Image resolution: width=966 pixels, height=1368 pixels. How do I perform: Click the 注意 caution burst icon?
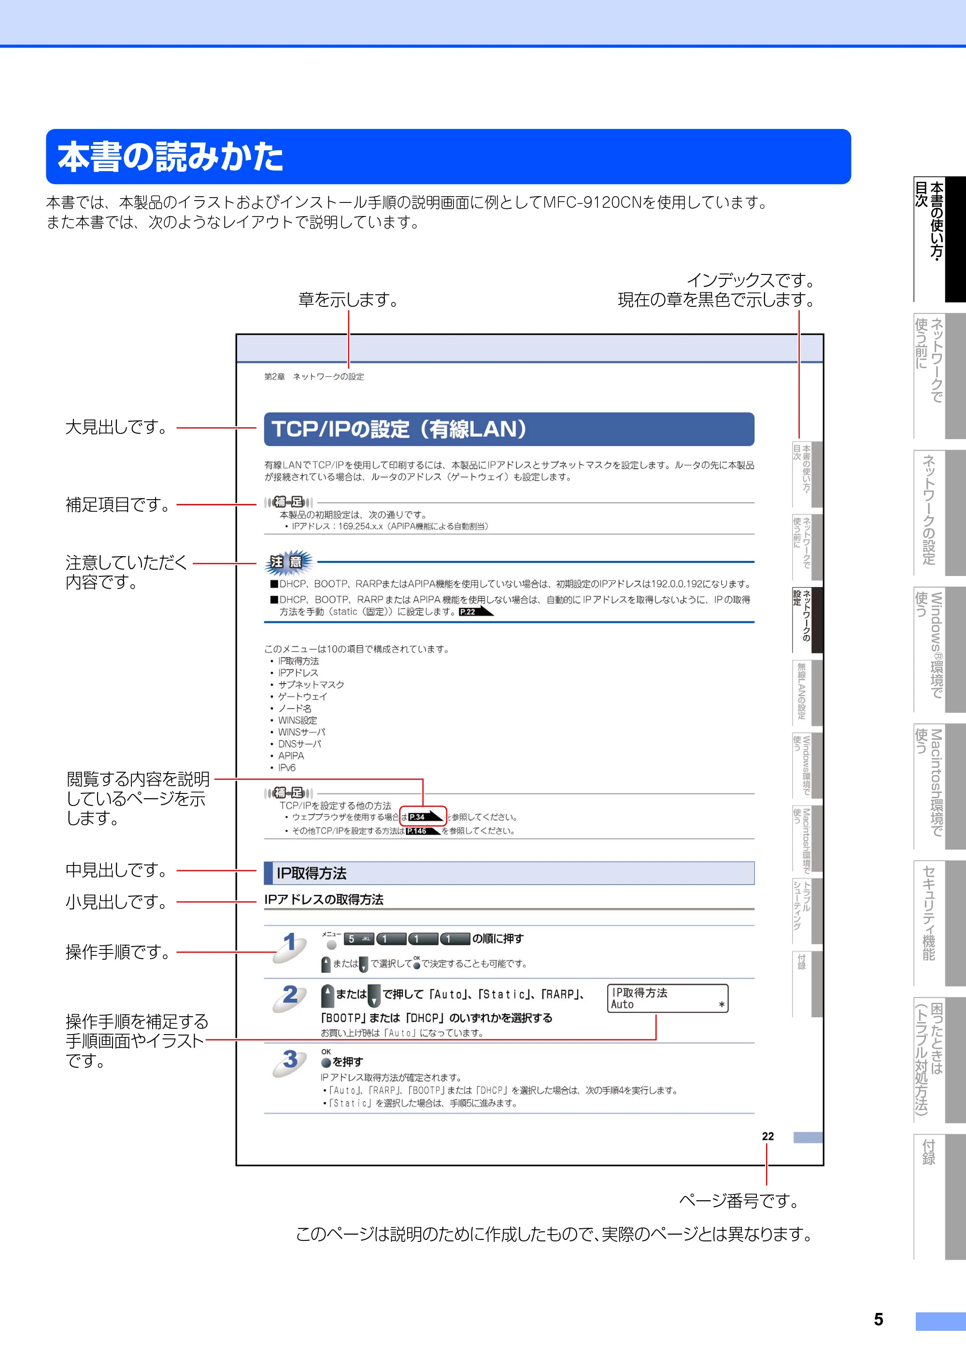[288, 562]
